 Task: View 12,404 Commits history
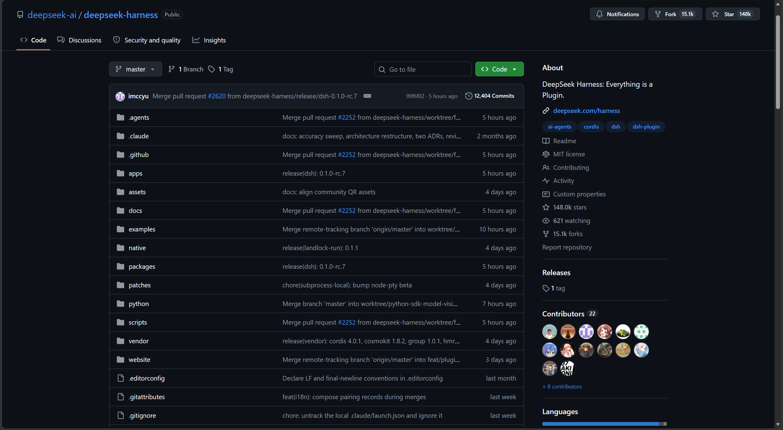pos(490,96)
